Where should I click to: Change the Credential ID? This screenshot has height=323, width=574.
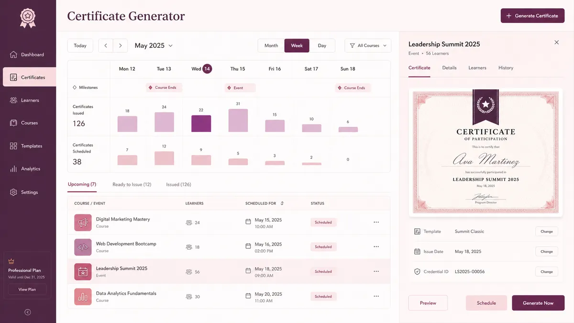547,272
